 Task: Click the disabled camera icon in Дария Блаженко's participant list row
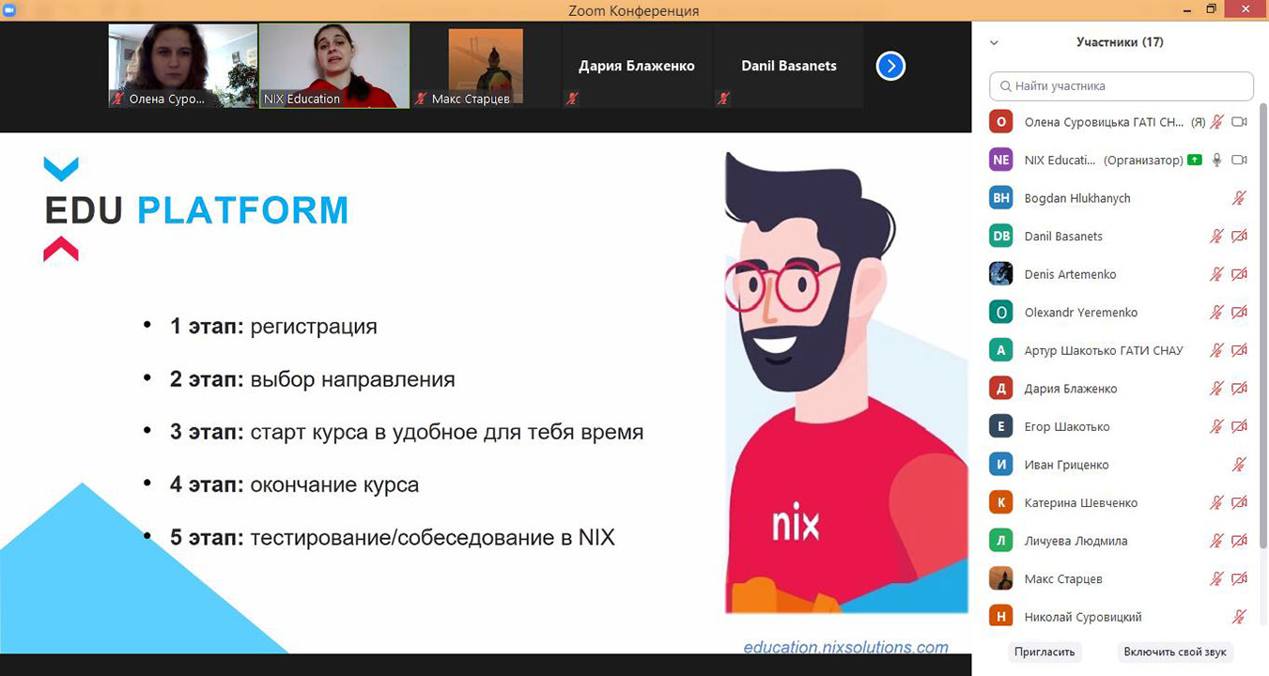(x=1239, y=389)
